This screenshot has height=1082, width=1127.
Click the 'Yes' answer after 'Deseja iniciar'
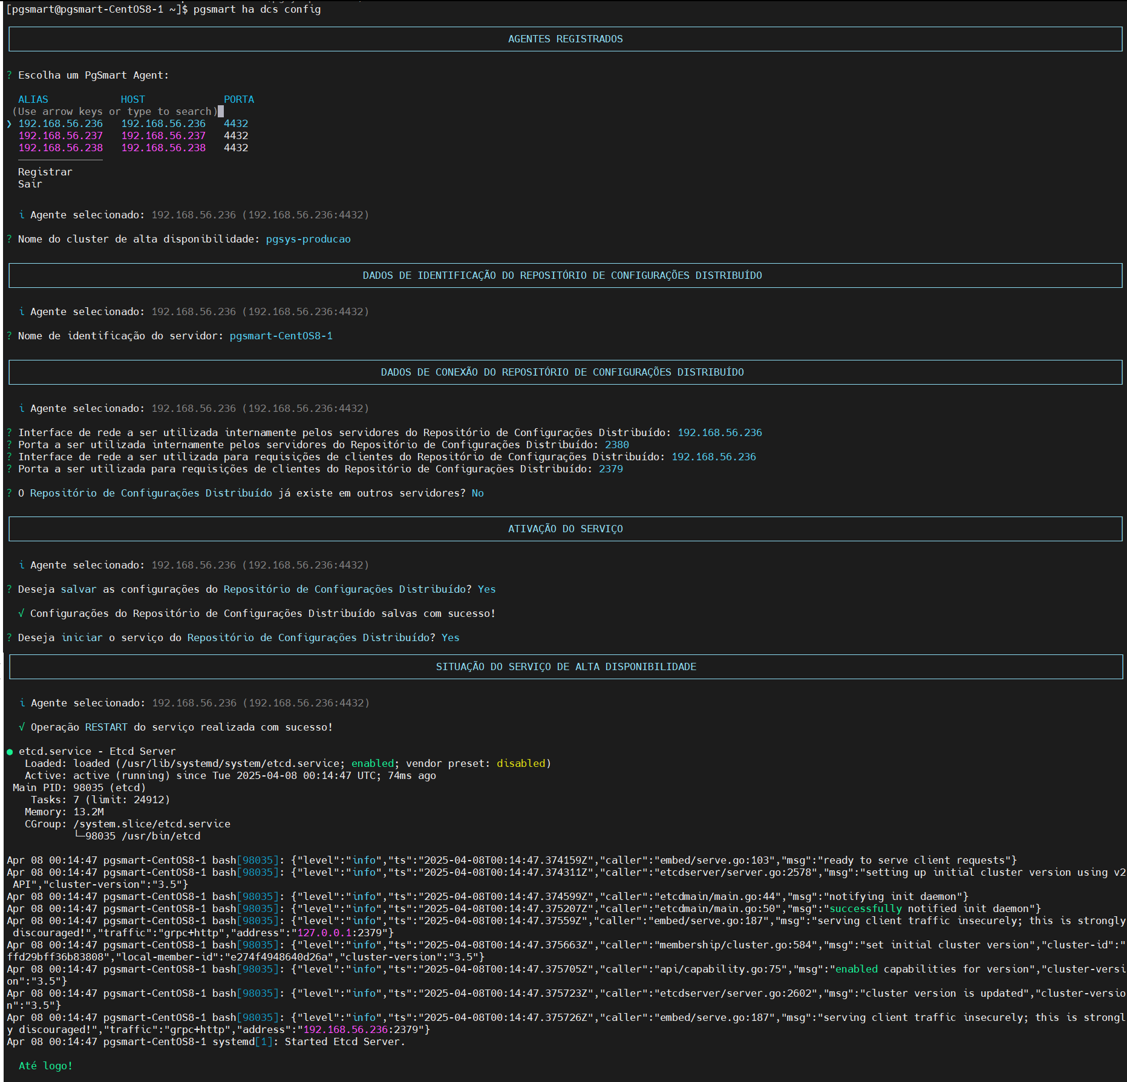451,637
